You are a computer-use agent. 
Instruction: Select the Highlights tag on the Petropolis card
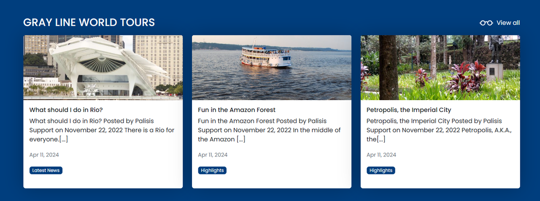click(x=381, y=170)
